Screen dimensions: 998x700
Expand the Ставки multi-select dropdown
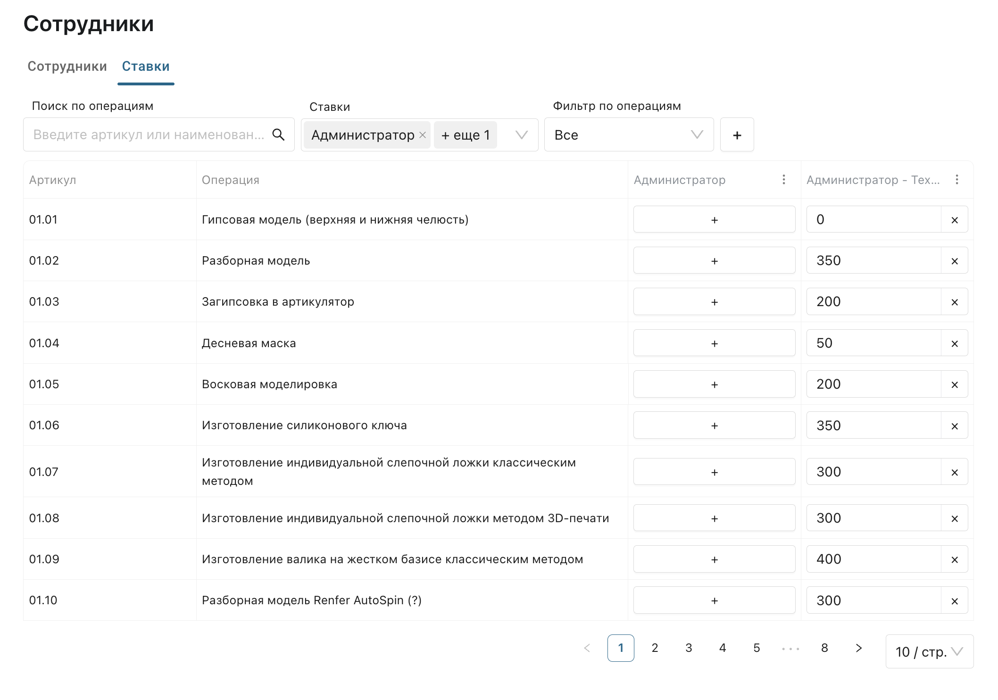[521, 135]
